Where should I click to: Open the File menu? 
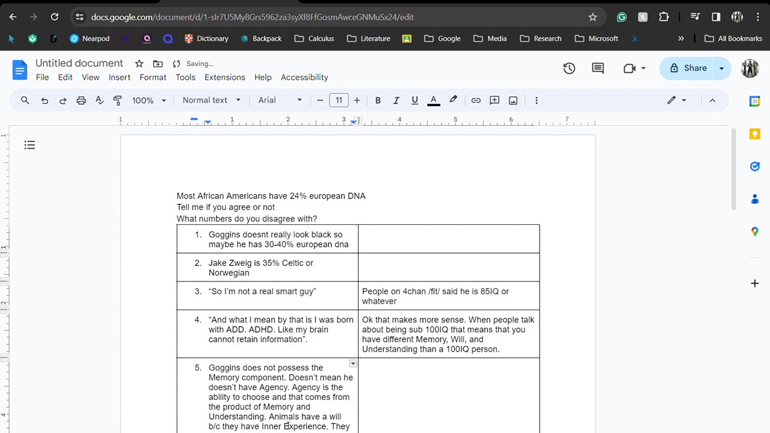(42, 77)
